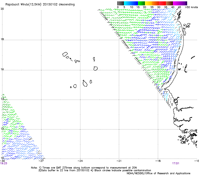This screenshot has width=199, height=175.
Task: Click the 'Data buffer is 22 hrs' note
Action: 55,170
